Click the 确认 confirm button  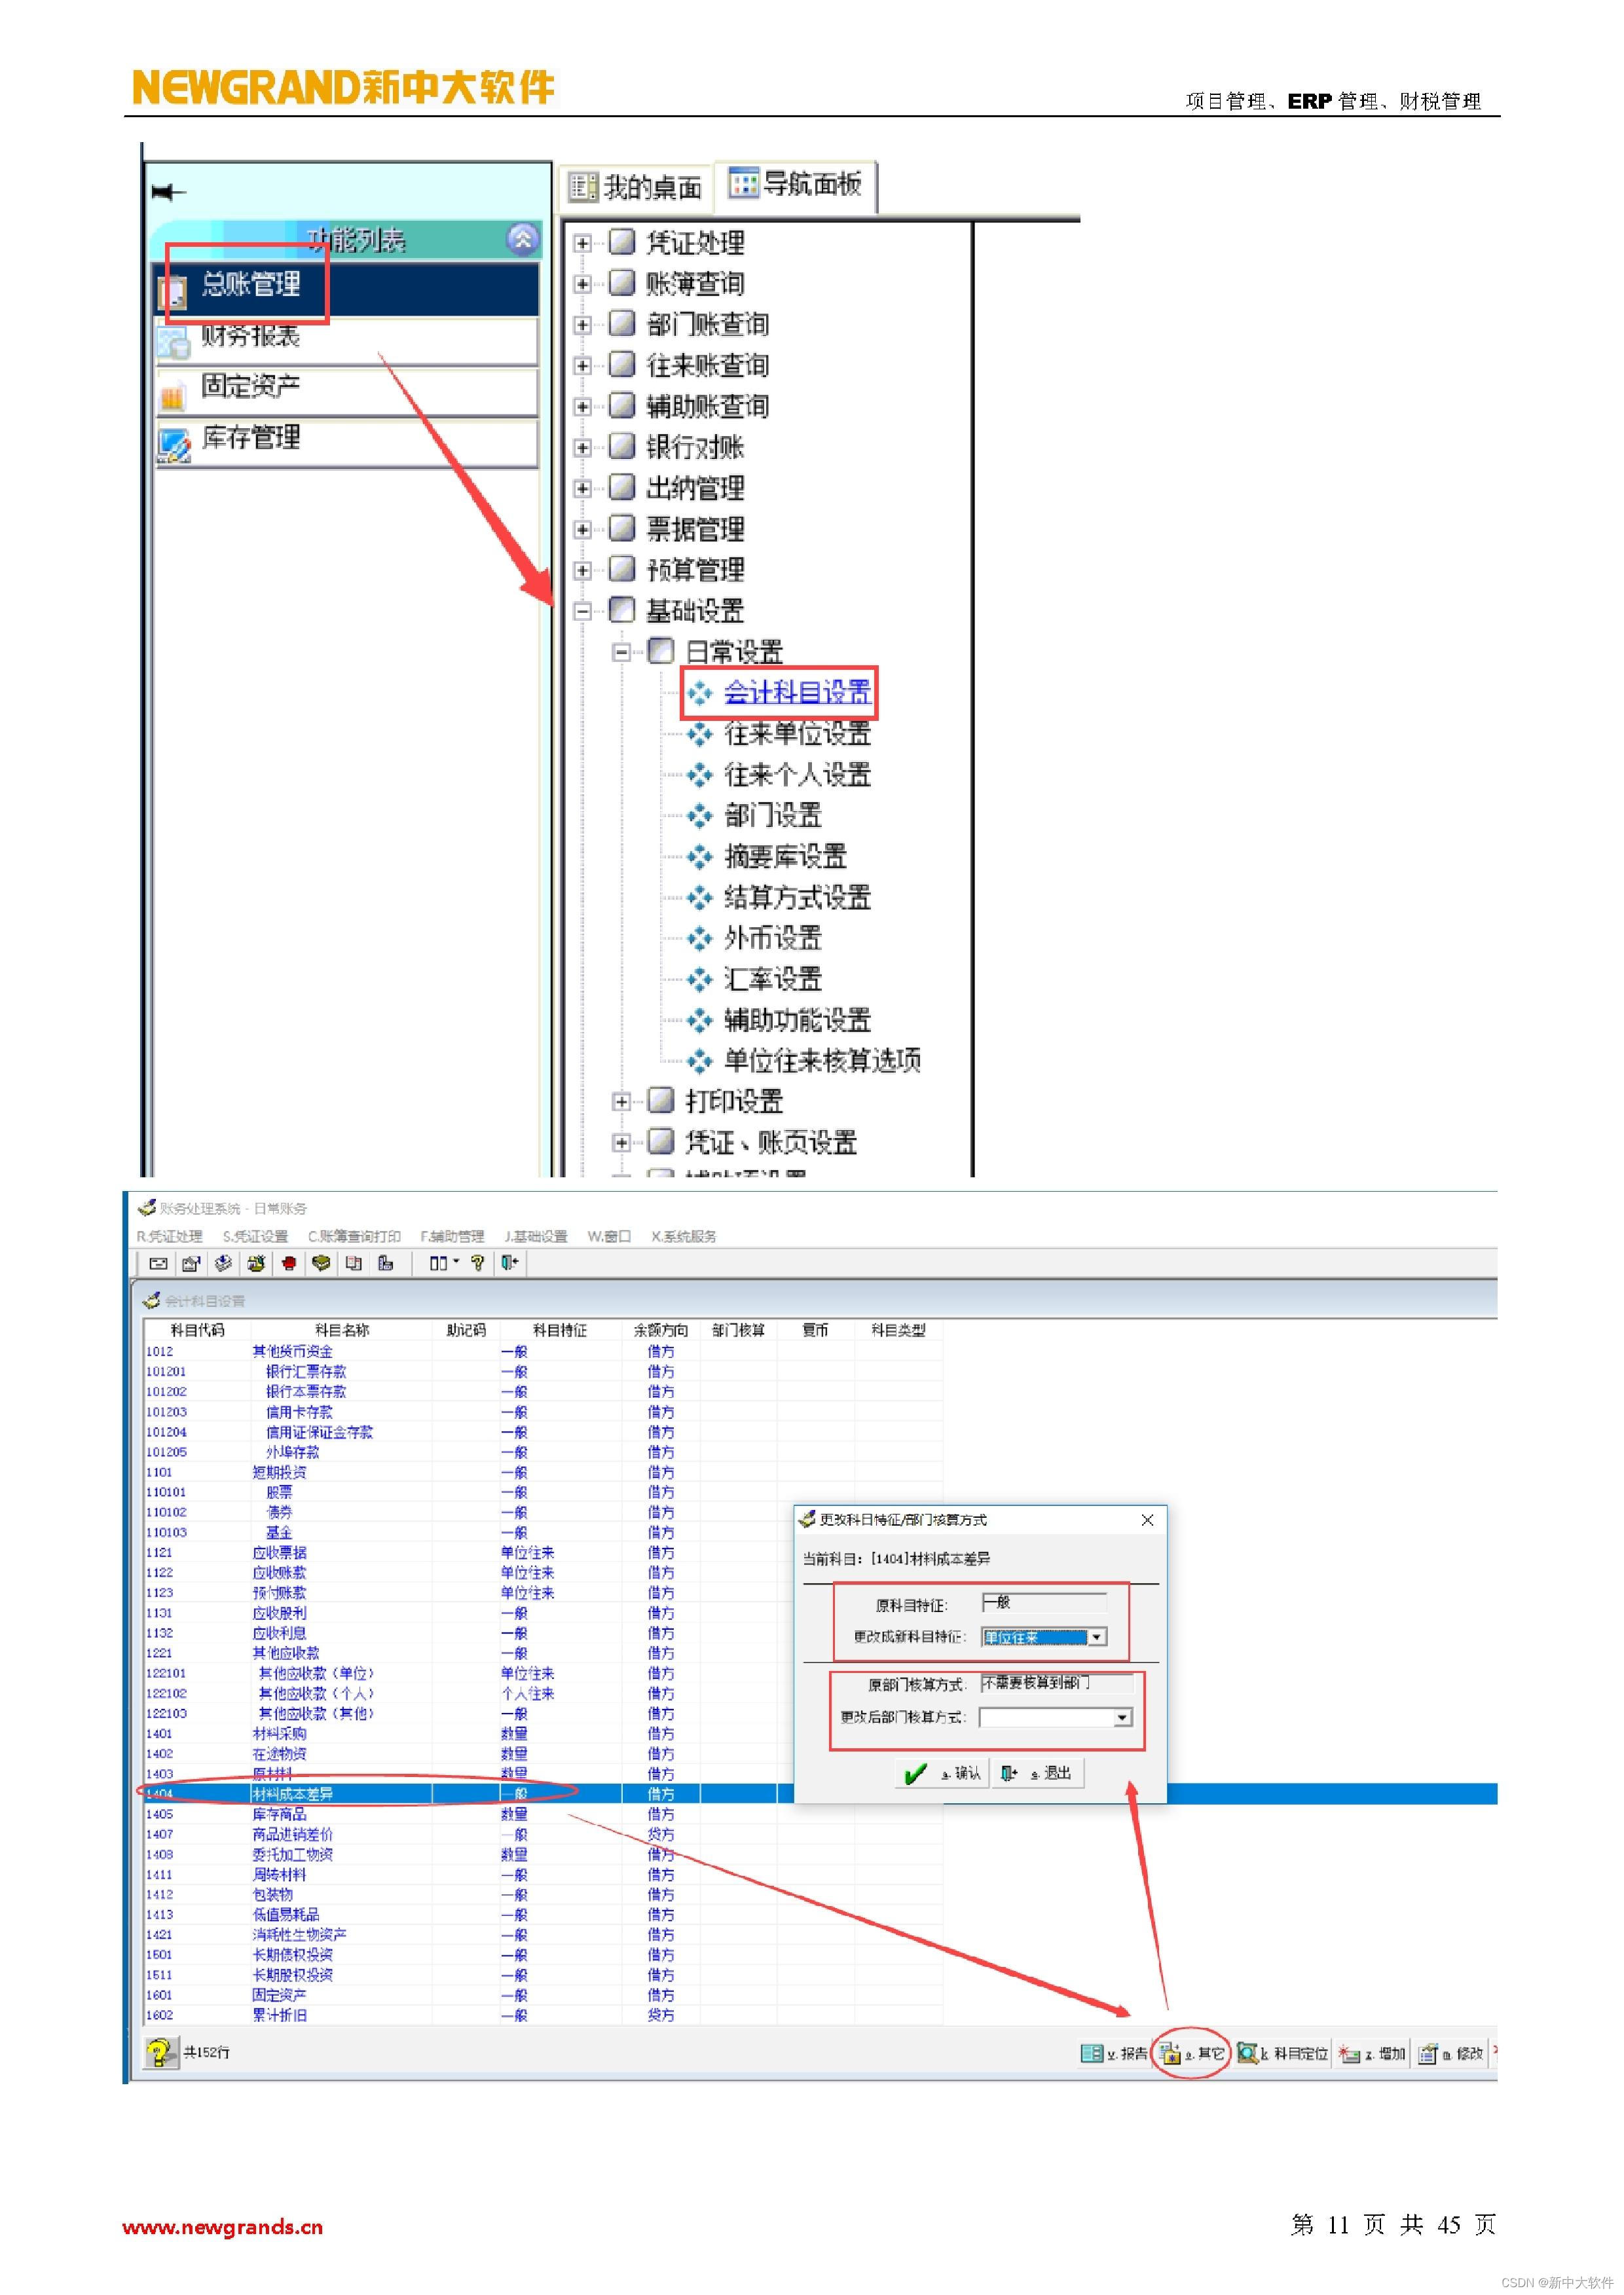pyautogui.click(x=943, y=1773)
